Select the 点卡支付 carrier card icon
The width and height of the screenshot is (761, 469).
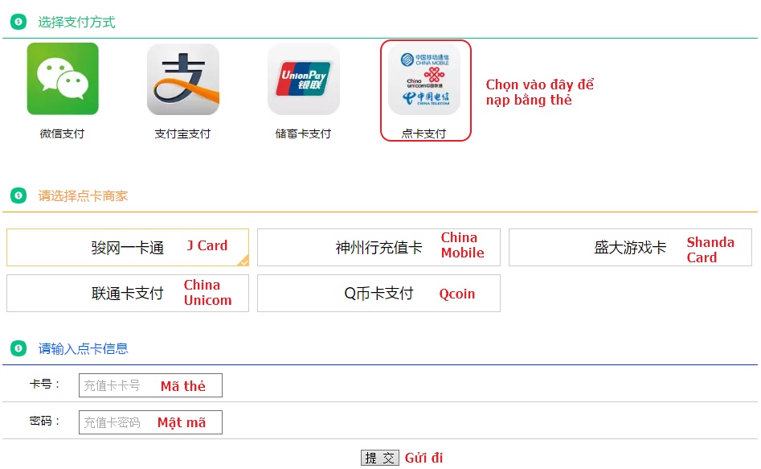[x=424, y=79]
